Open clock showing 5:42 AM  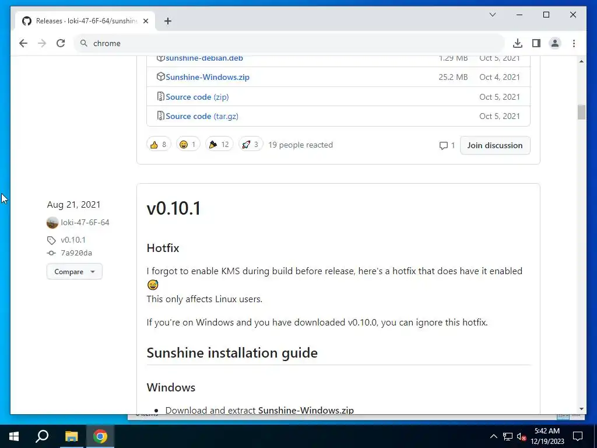(x=547, y=436)
